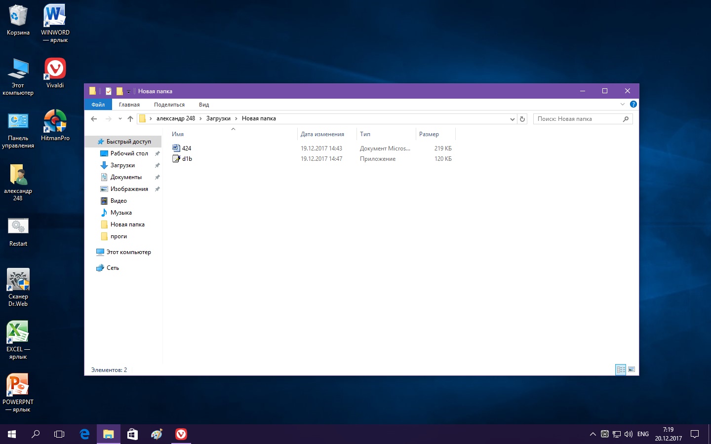711x444 pixels.
Task: Click New folder icon in quick access toolbar
Action: [x=119, y=91]
